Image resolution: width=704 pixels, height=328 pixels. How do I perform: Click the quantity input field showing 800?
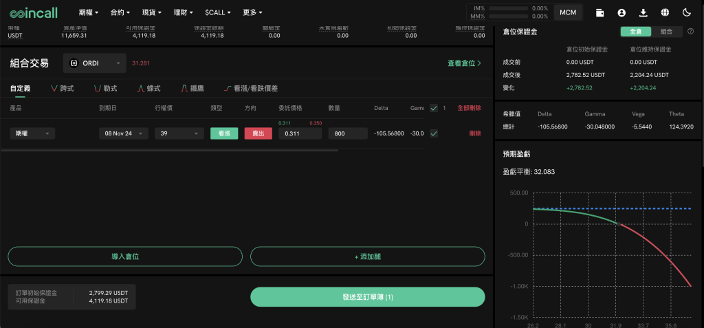pos(347,133)
